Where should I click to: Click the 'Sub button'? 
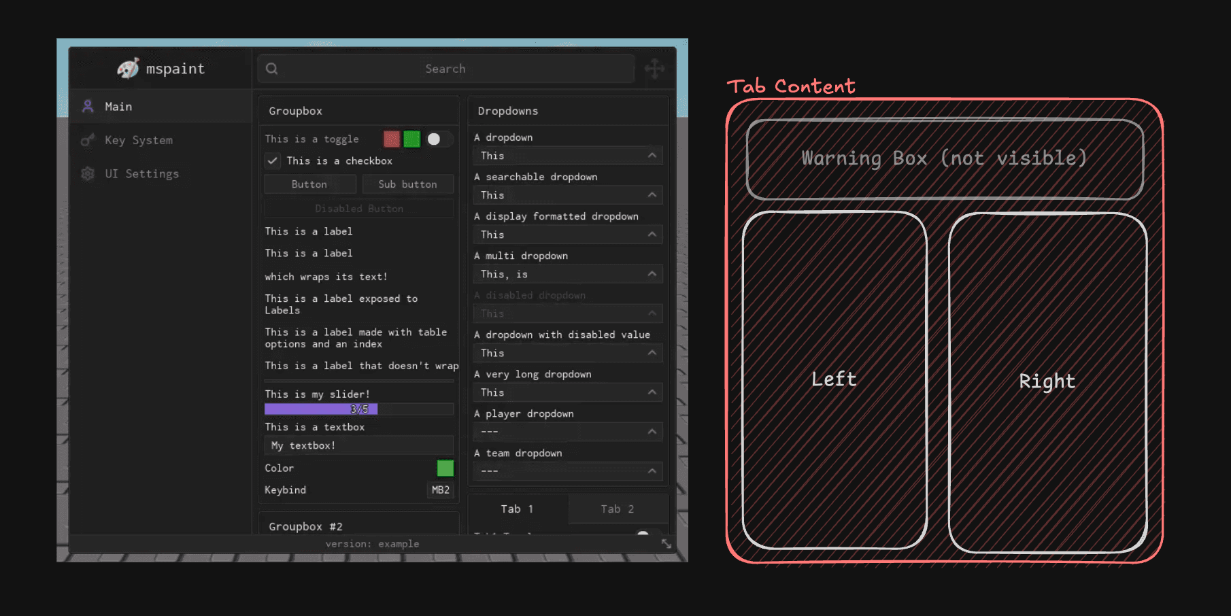(407, 184)
